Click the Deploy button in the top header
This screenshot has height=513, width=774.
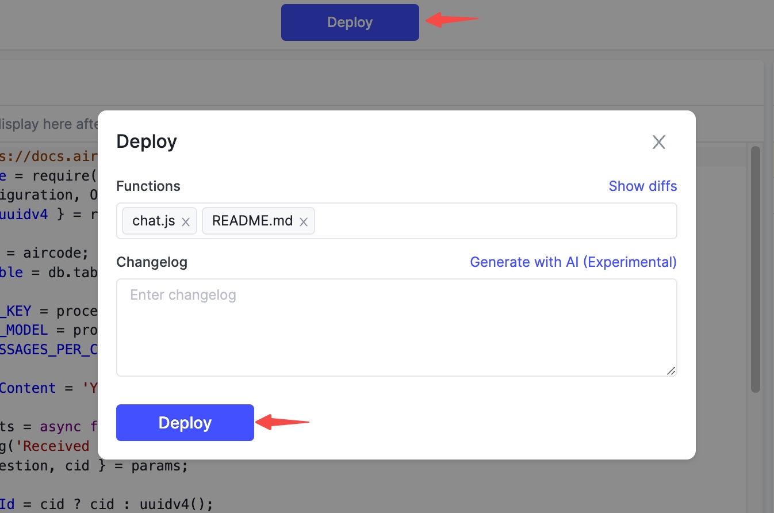[350, 22]
